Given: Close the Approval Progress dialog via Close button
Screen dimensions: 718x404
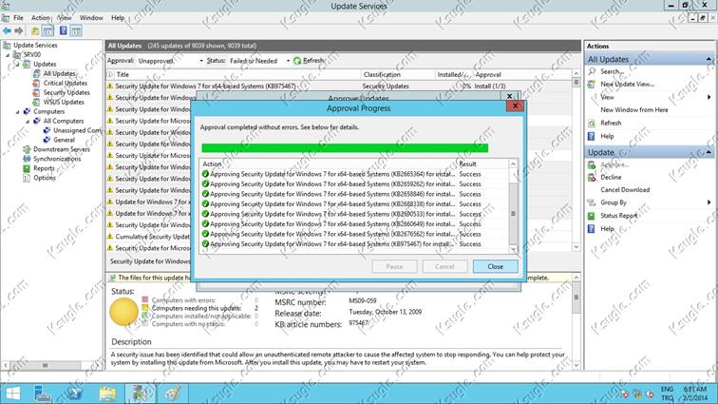Looking at the screenshot, I should tap(496, 266).
